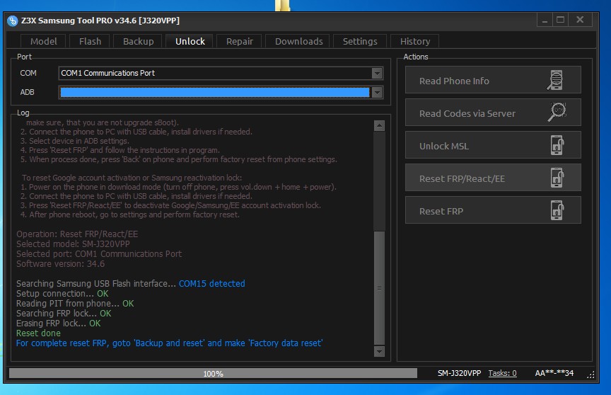
Task: Open the Backup tab
Action: [138, 41]
